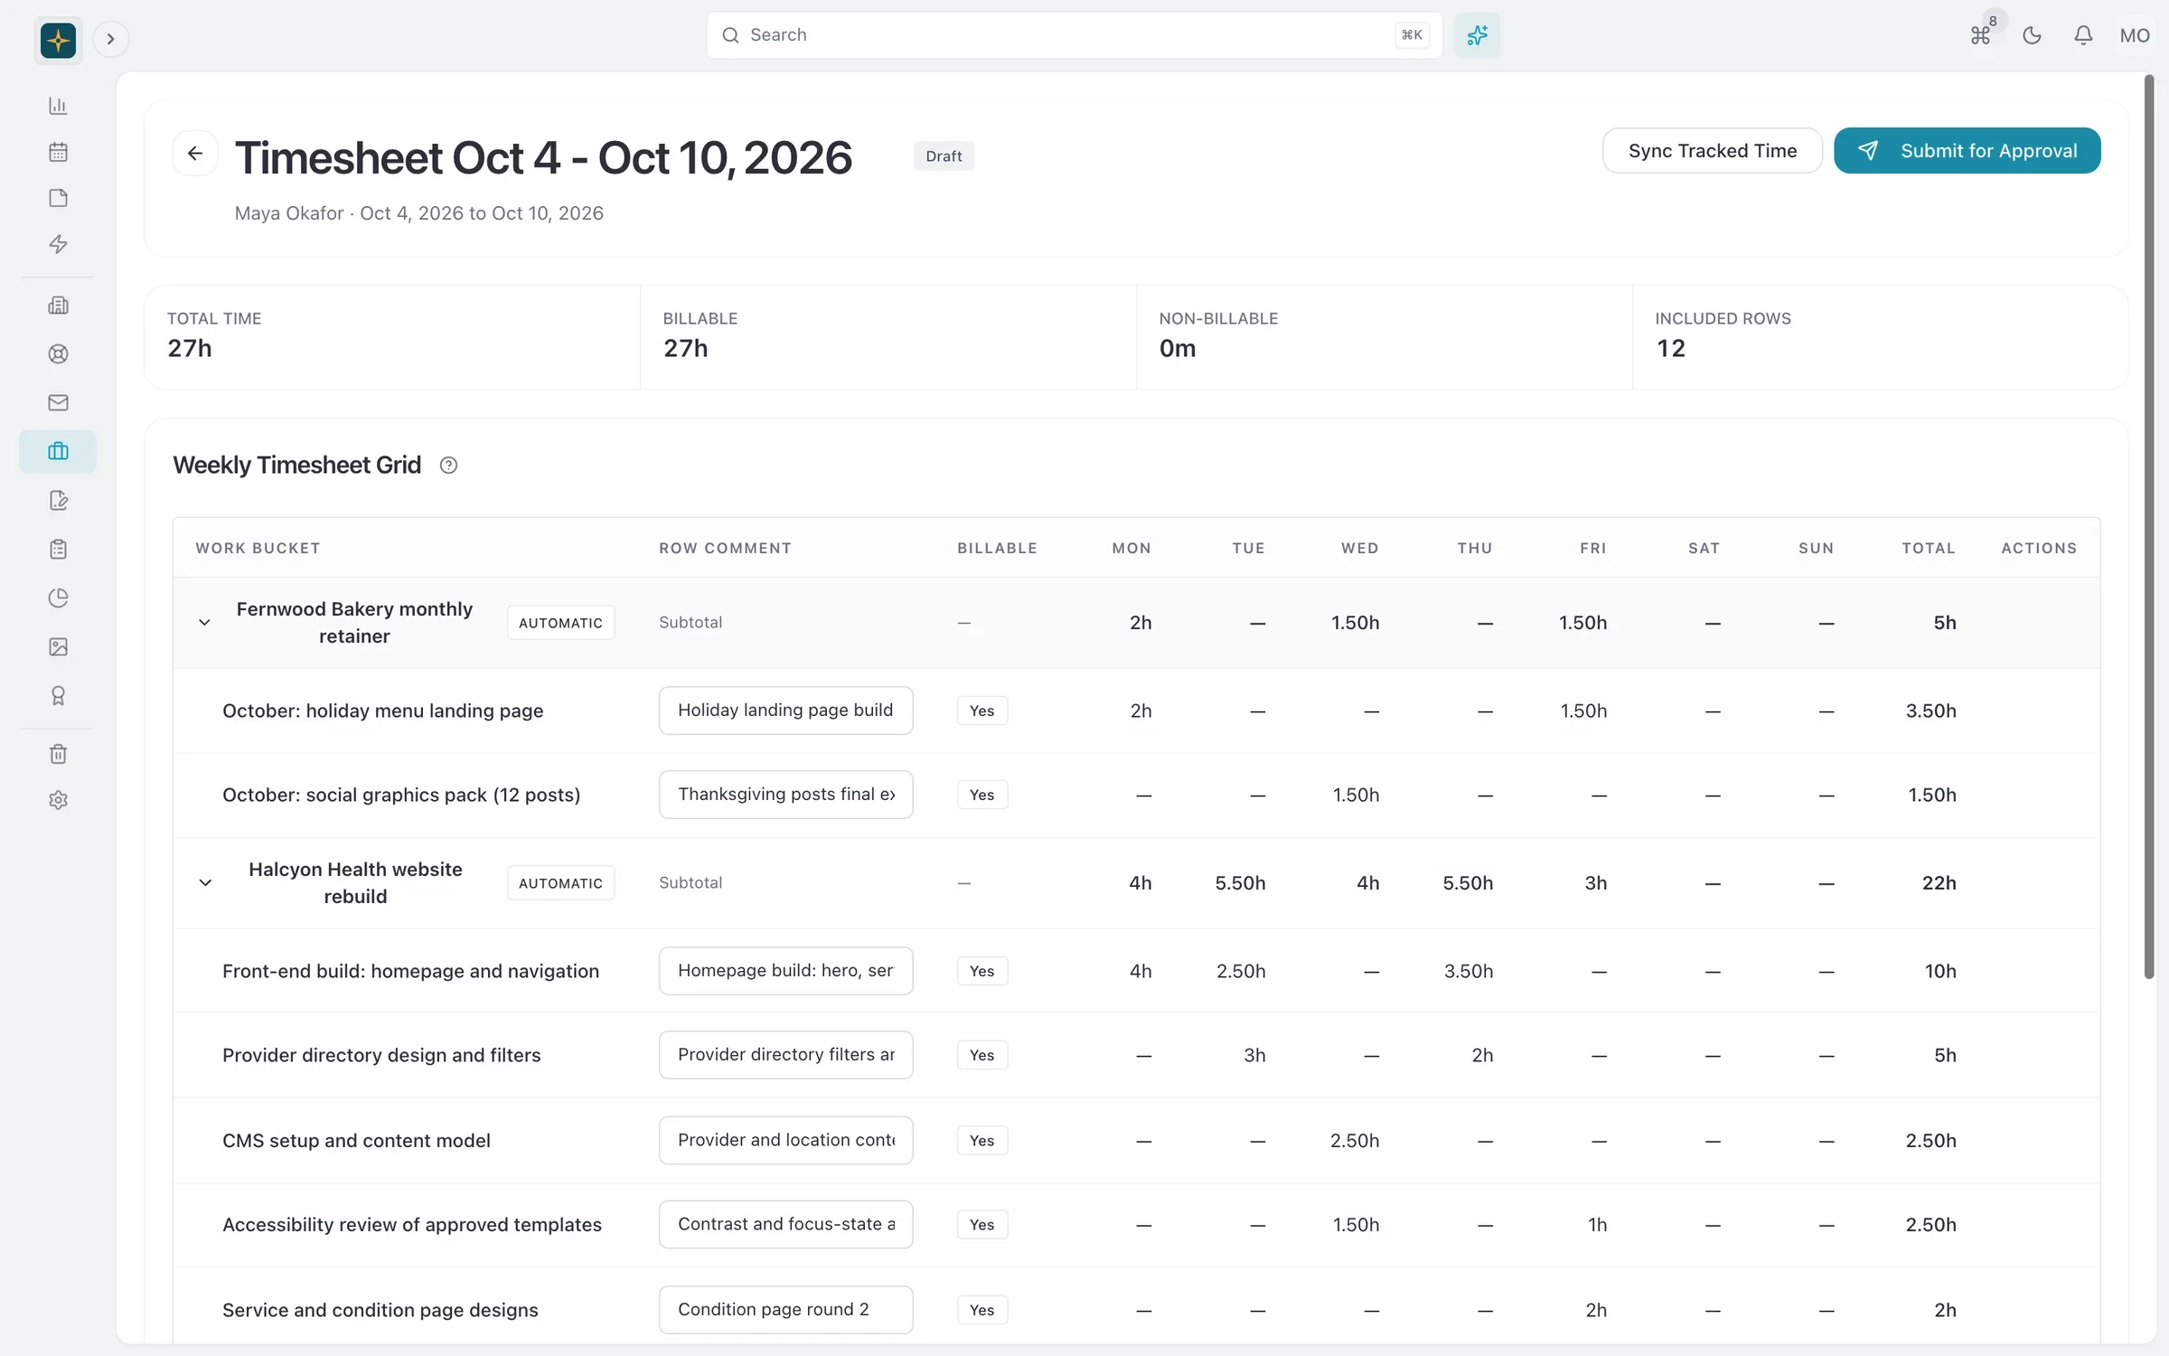Go back using the arrow beside Timesheet title

(x=195, y=153)
